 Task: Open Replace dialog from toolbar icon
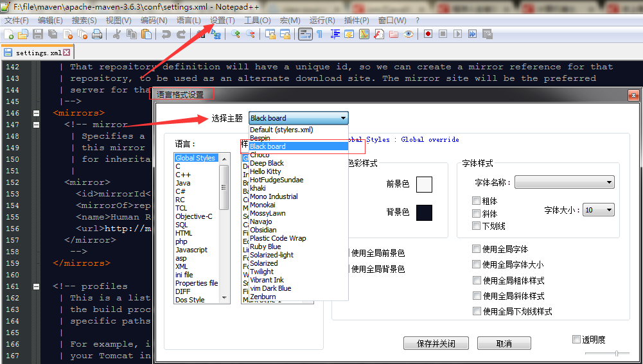pyautogui.click(x=216, y=35)
